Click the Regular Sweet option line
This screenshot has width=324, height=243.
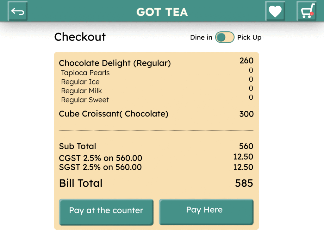coord(85,100)
